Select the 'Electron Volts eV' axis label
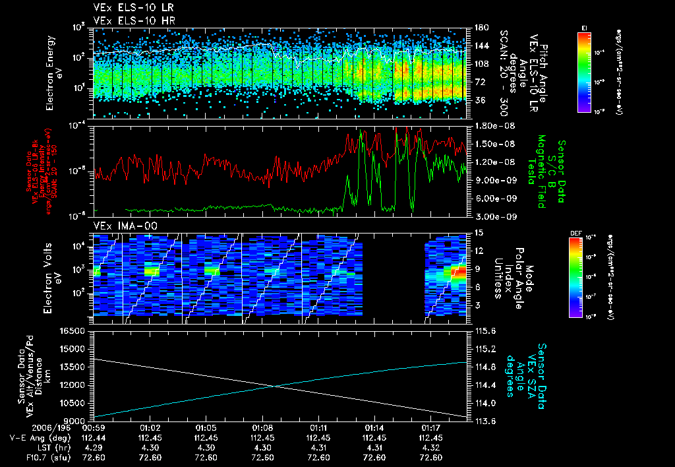Viewport: 675px width, 467px height. pos(53,278)
